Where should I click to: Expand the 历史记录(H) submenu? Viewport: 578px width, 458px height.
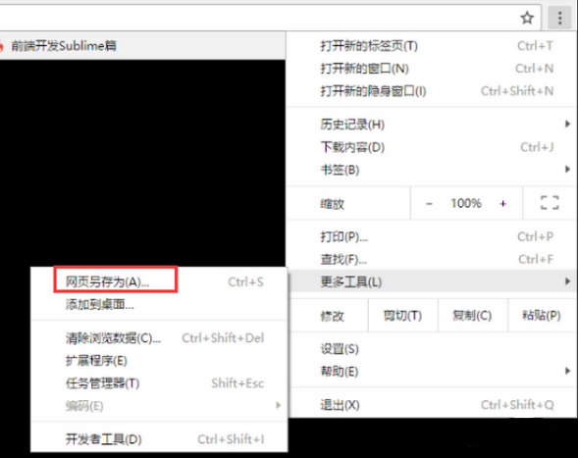pos(430,125)
